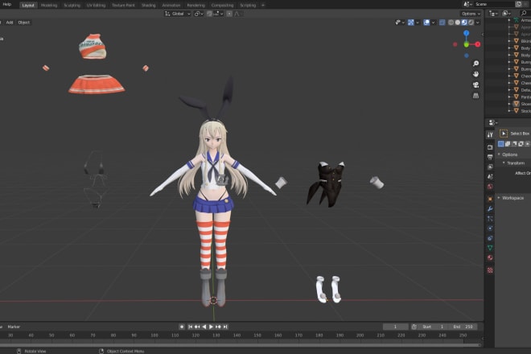Open the Rendering workspace tab

[x=196, y=5]
